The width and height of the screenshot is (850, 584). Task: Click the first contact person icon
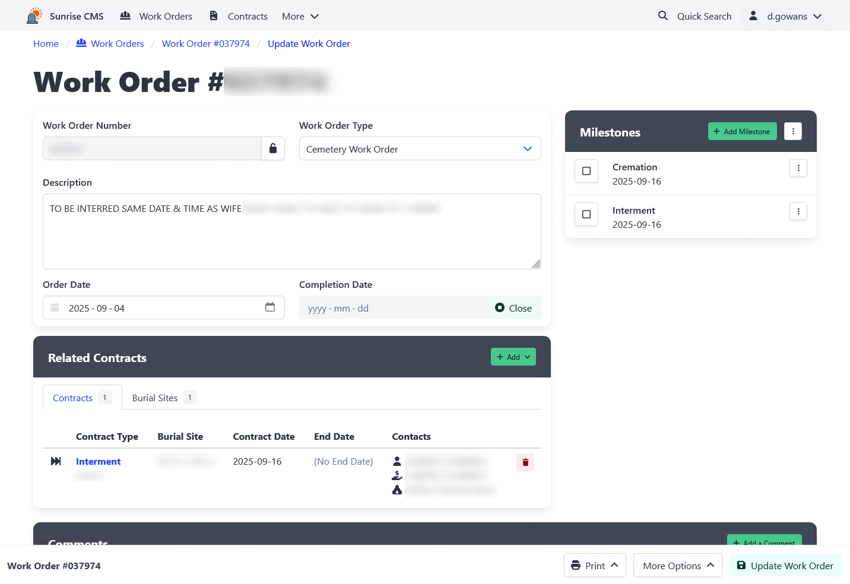tap(397, 461)
